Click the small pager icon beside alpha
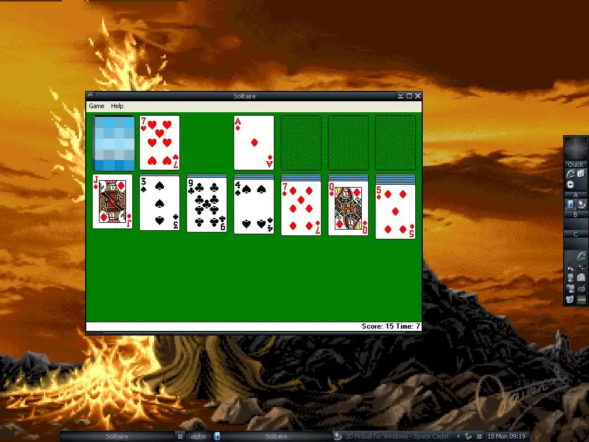Screen dimensions: 589x442 tap(180, 436)
